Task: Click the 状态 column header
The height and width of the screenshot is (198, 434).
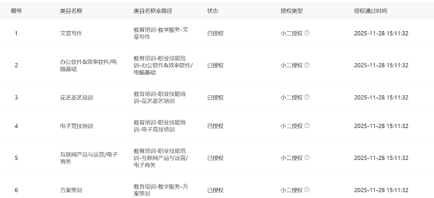Action: point(213,11)
